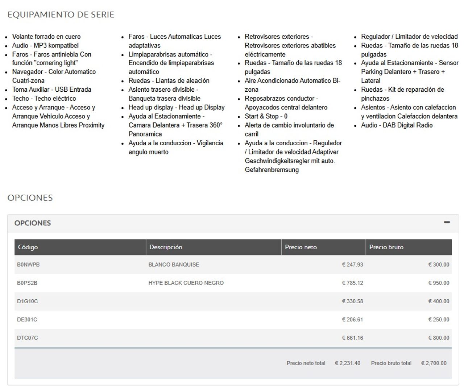Select the B0PS2B option code
This screenshot has width=464, height=391.
[x=27, y=283]
